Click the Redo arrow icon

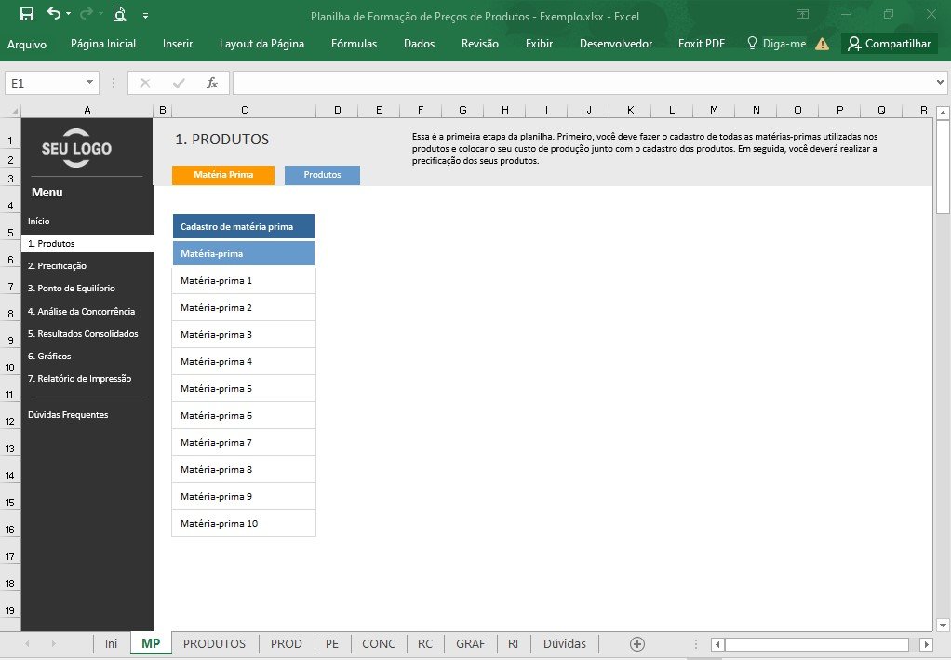(x=87, y=13)
